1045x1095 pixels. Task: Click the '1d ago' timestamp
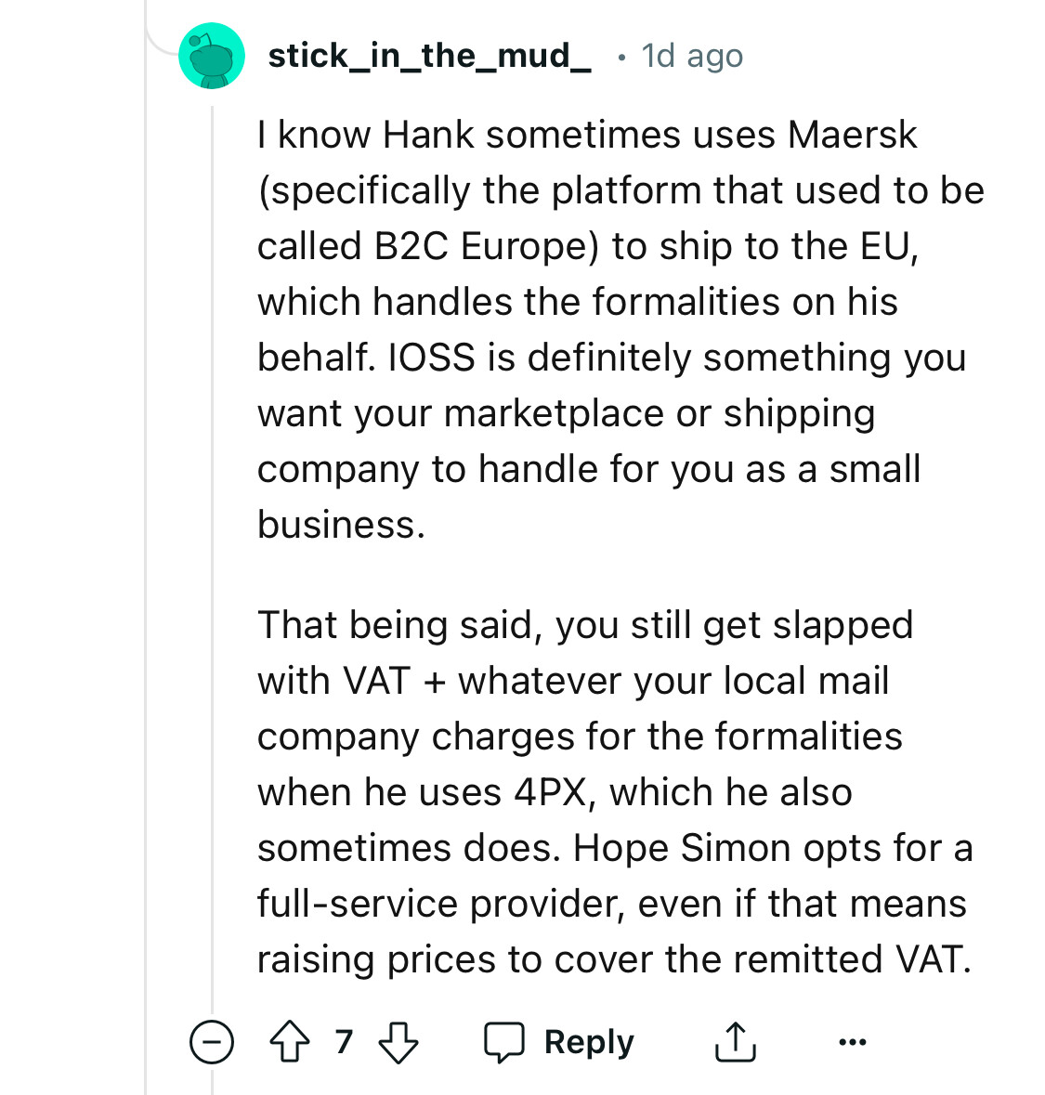(692, 56)
